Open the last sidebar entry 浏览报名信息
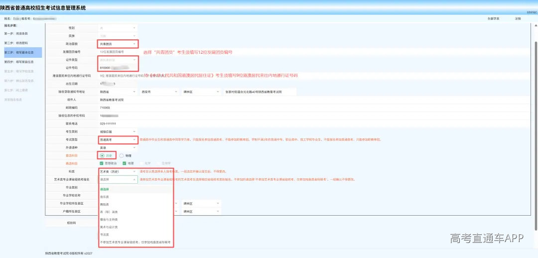Viewport: 538px width, 258px height. click(x=13, y=100)
